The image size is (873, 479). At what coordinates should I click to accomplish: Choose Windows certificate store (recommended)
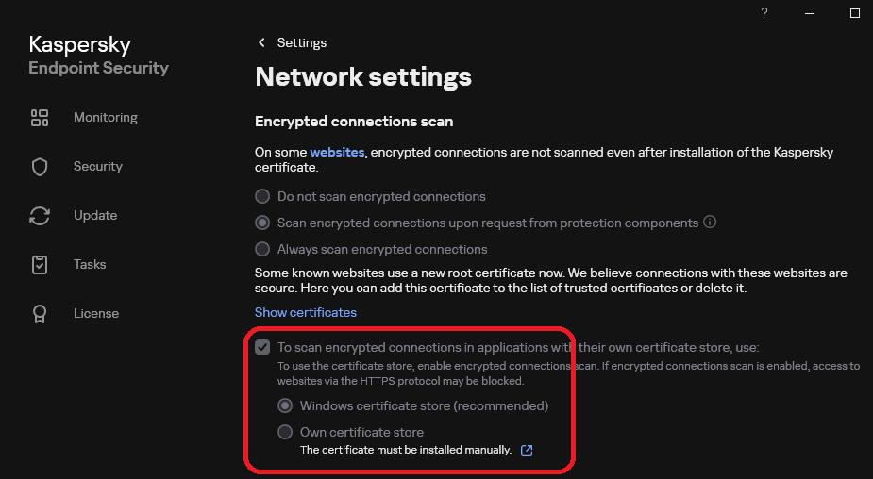click(285, 405)
